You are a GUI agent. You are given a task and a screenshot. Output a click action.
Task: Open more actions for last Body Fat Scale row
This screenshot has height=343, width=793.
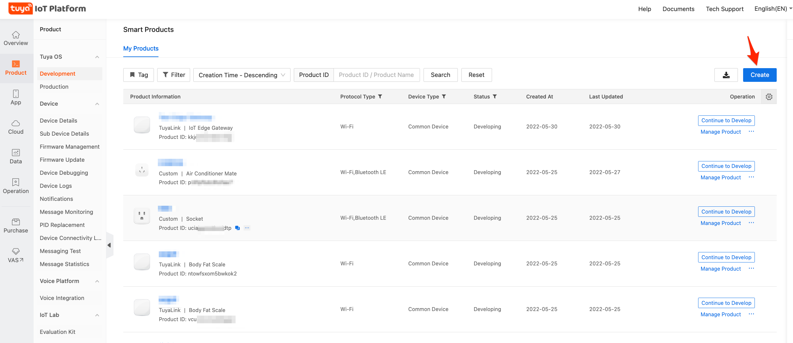[751, 314]
